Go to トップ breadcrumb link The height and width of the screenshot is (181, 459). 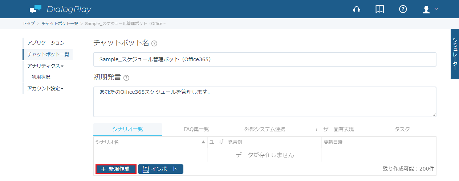29,24
